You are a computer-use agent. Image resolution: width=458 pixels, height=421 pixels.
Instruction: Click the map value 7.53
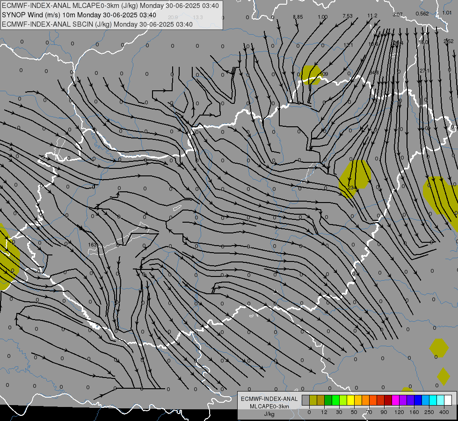[348, 16]
